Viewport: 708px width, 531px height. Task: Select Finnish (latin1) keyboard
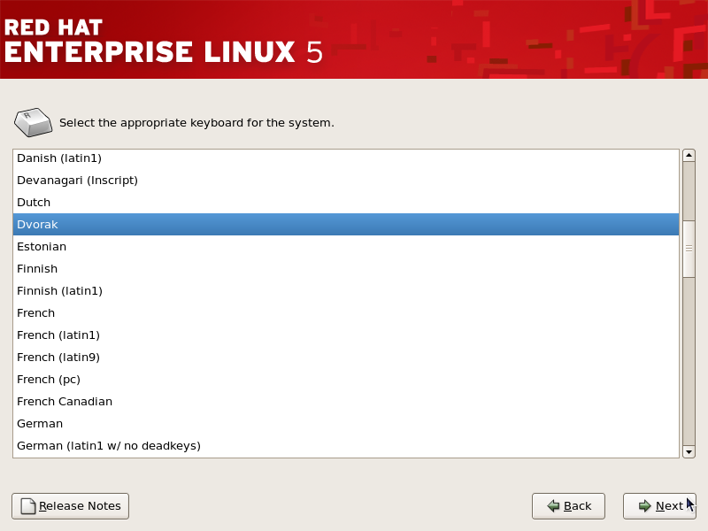pos(346,291)
